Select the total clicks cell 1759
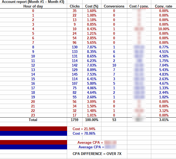Image resolution: width=176 pixels, height=159 pixels. click(x=75, y=120)
